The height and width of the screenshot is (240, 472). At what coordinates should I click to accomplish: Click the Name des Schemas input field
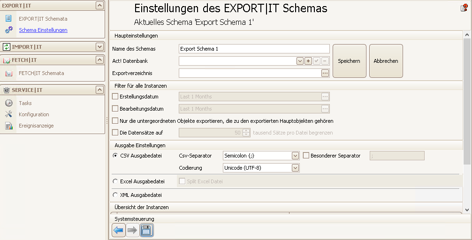[254, 49]
